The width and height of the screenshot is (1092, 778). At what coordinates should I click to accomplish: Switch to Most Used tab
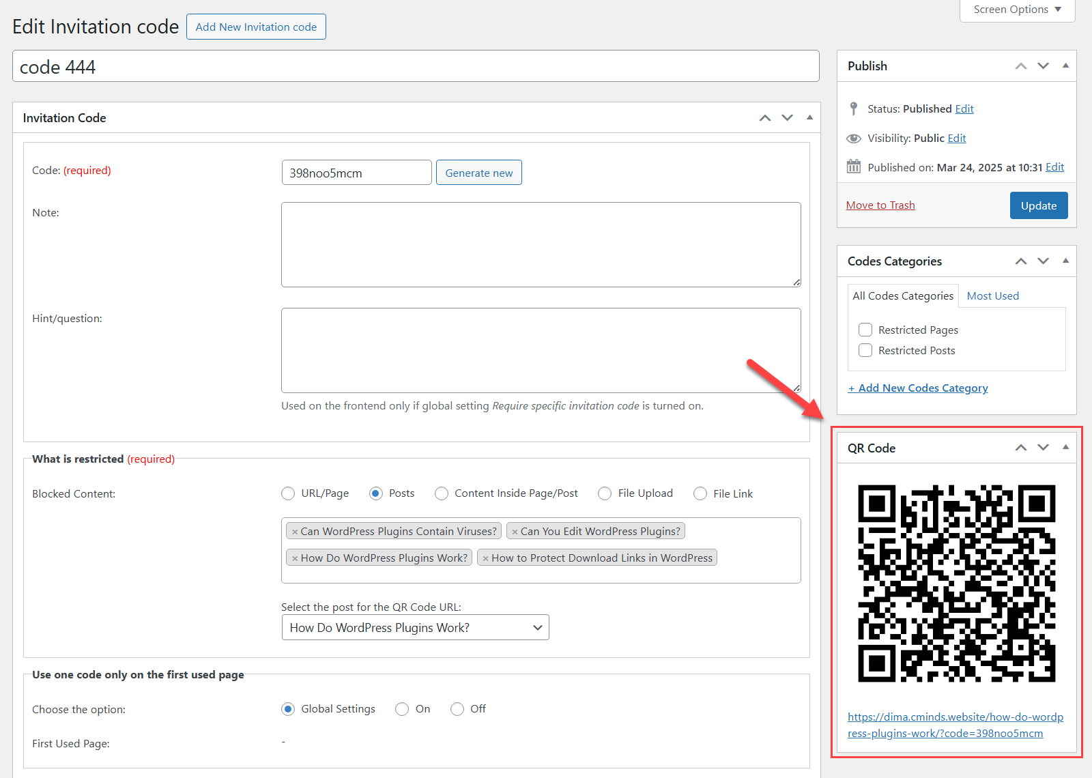coord(992,296)
